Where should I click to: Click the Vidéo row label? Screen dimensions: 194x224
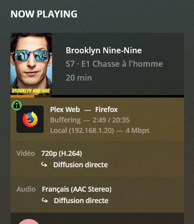[26, 153]
